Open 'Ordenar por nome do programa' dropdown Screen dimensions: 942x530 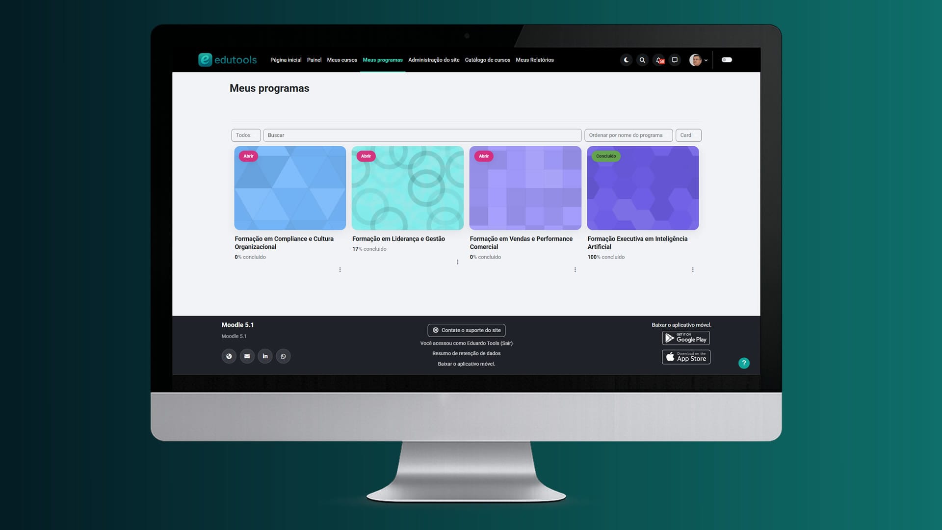click(628, 135)
